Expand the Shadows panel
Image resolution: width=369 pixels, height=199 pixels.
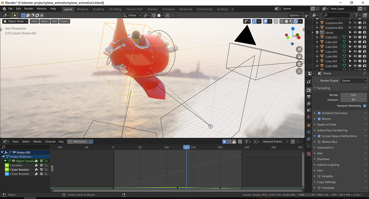pyautogui.click(x=323, y=159)
